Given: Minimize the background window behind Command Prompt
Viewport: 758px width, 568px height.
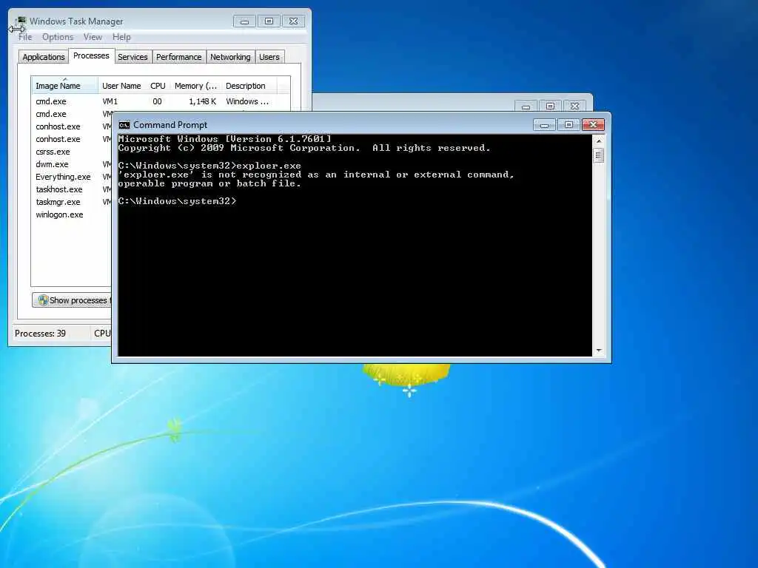Looking at the screenshot, I should click(526, 106).
